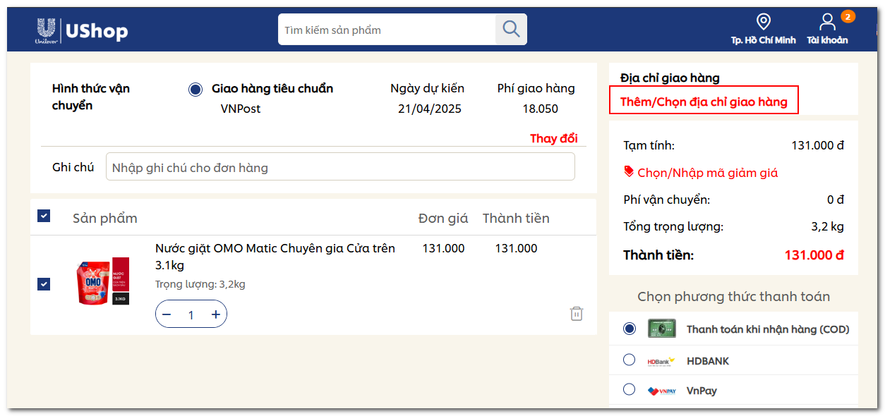Open the Tp. Hồ Chí Minh location pin
This screenshot has width=885, height=416.
point(763,22)
